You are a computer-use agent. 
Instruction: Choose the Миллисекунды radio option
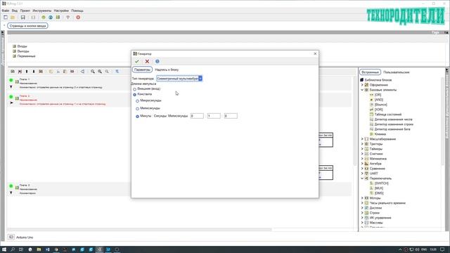coord(138,109)
